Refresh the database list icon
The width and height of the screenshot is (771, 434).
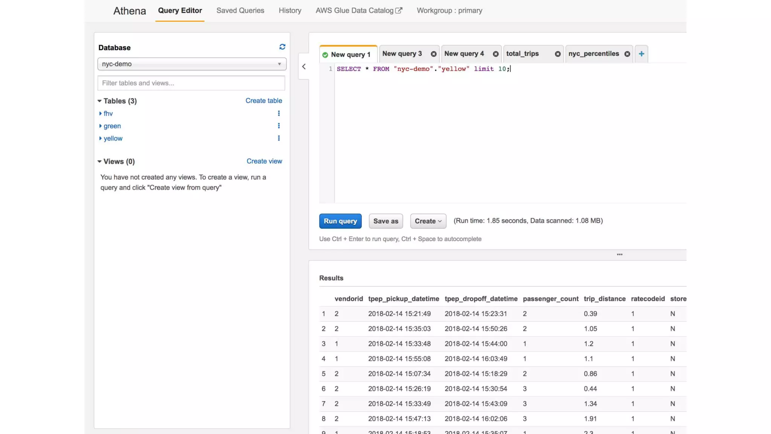click(282, 47)
